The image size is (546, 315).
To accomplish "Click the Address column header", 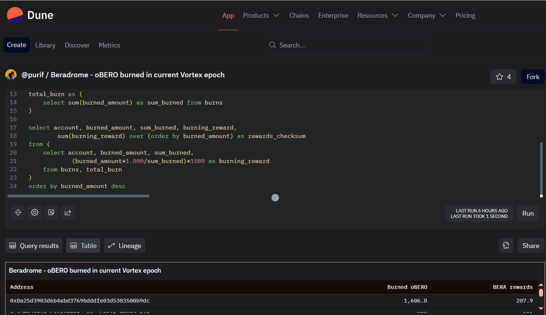I will pyautogui.click(x=21, y=287).
